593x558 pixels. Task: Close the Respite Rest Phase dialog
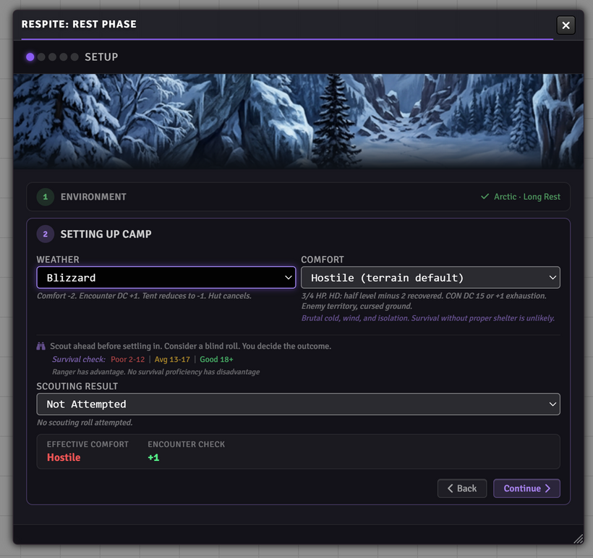tap(566, 25)
